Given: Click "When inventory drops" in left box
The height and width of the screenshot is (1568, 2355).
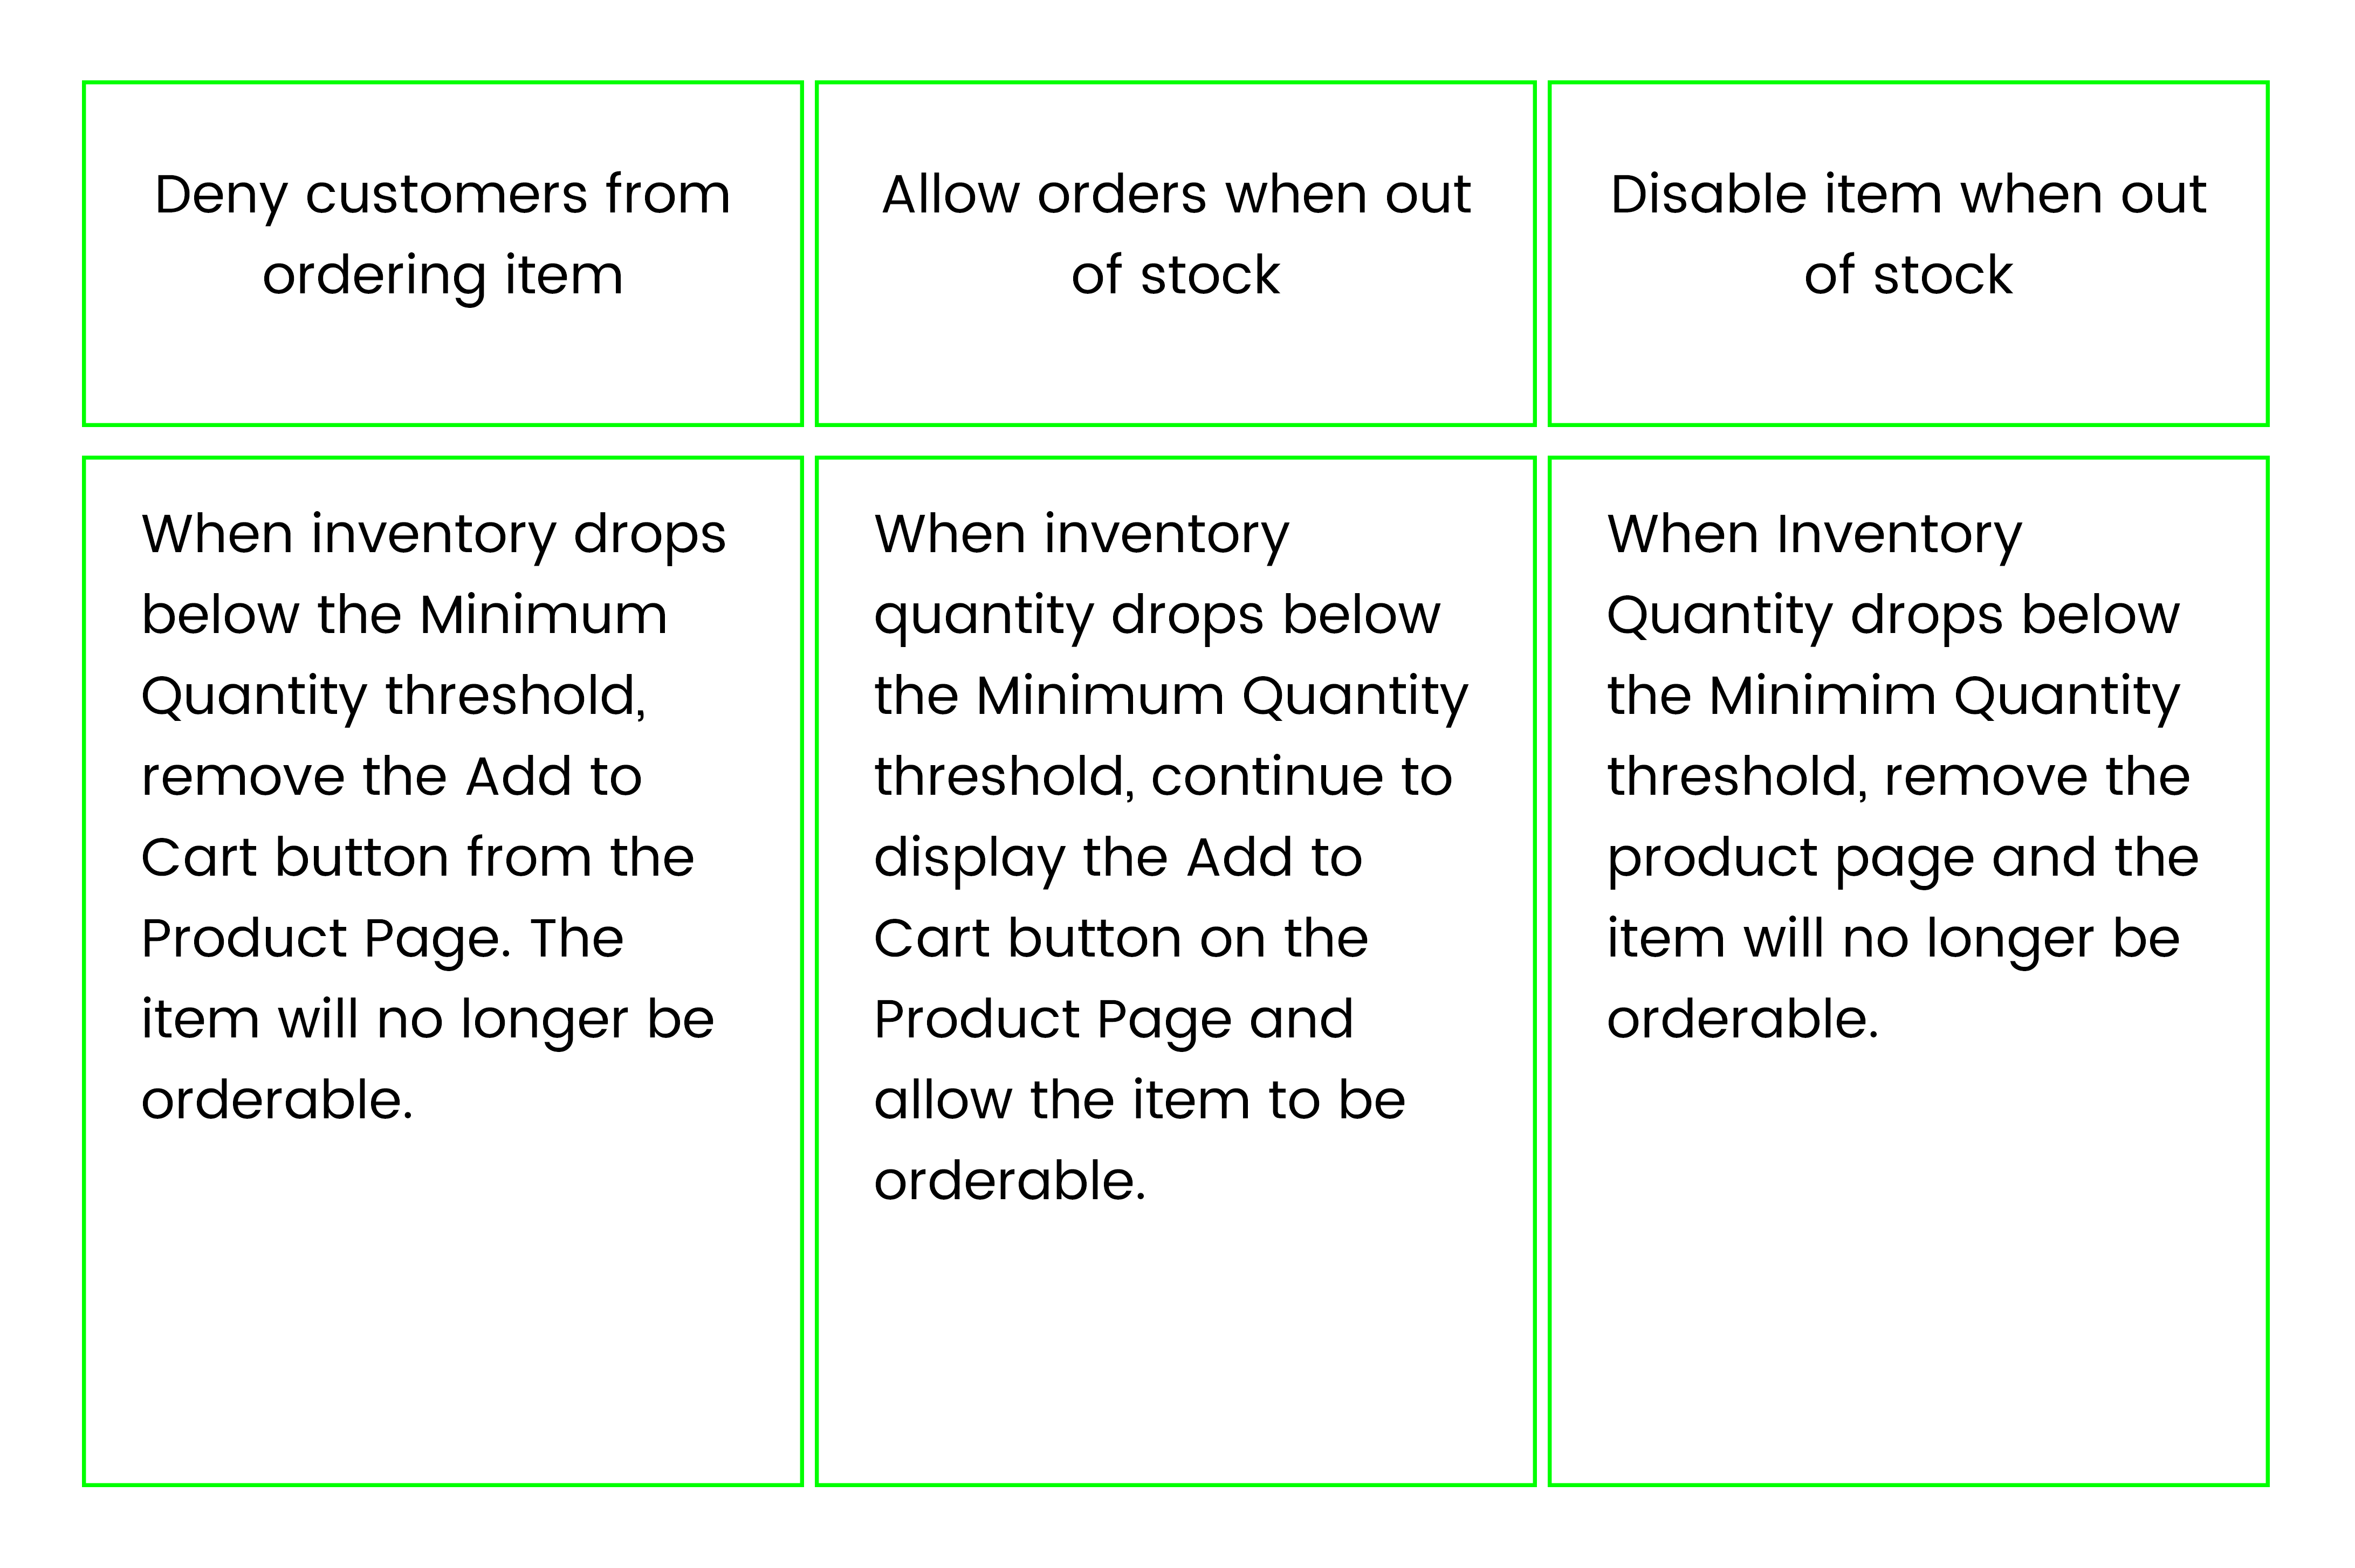Looking at the screenshot, I should [433, 536].
